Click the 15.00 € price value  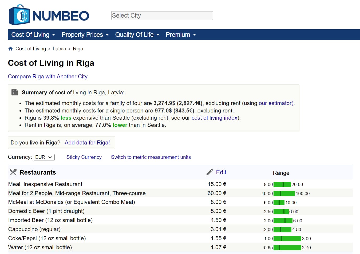click(217, 184)
